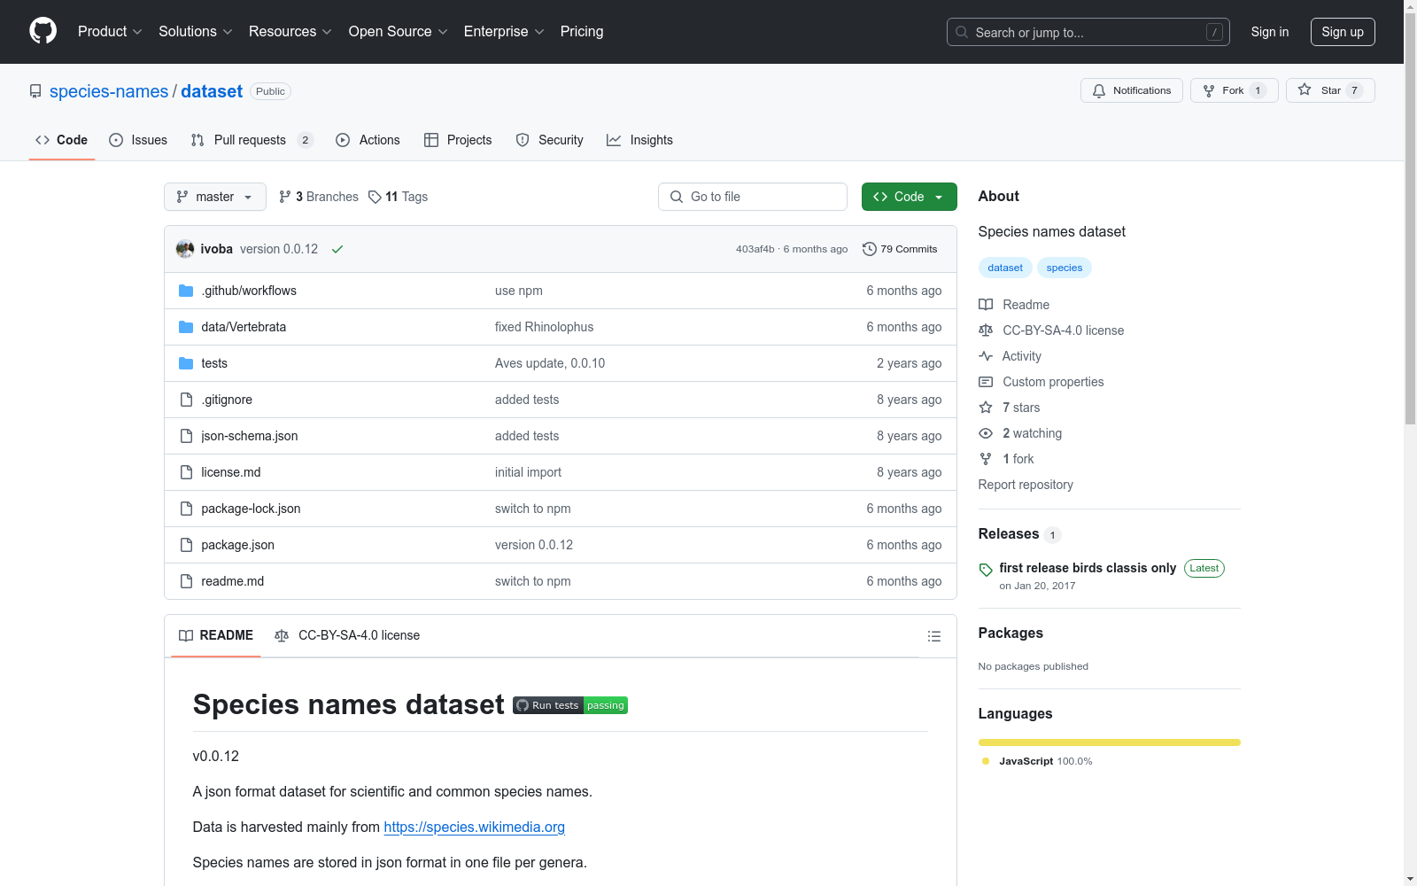Click the green commit status checkmark
Screen dimensions: 1417x886
(337, 250)
